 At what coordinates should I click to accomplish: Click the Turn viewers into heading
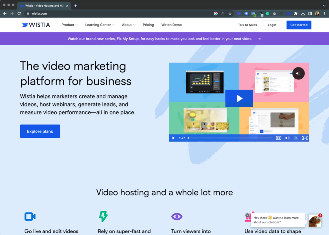click(x=191, y=231)
